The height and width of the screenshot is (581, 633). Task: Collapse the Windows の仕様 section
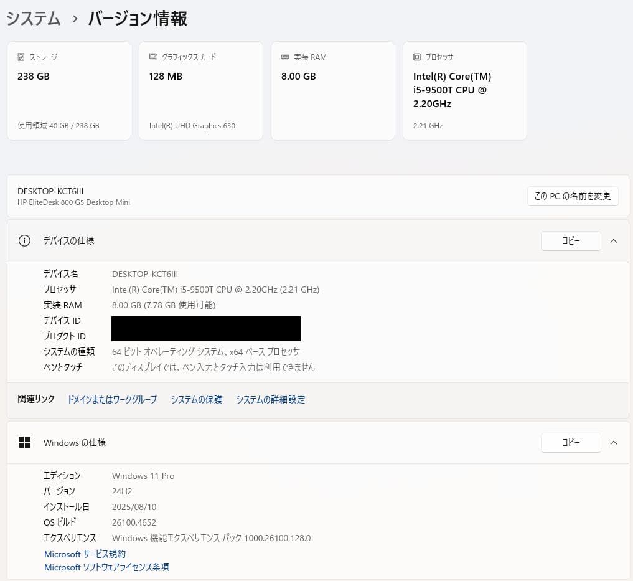614,442
